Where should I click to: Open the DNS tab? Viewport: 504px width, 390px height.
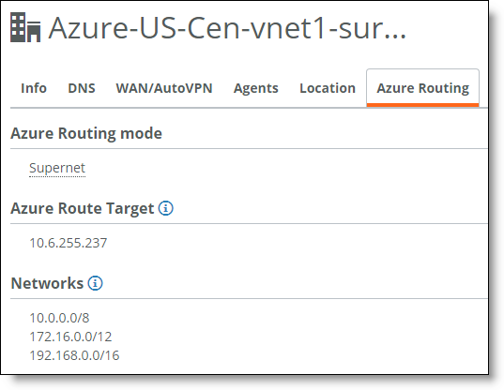pos(82,88)
